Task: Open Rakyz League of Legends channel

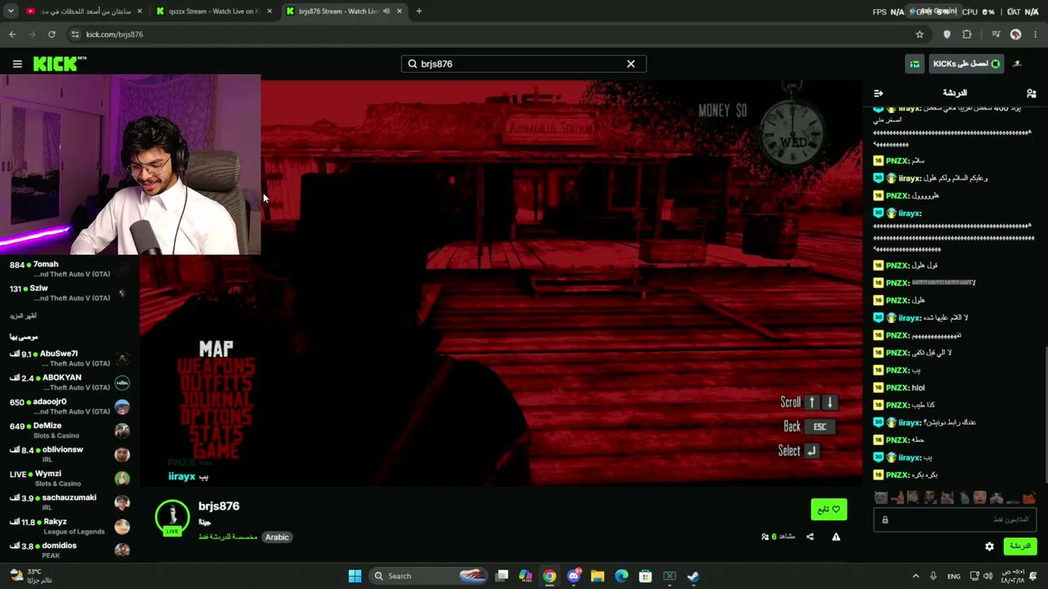Action: click(70, 526)
